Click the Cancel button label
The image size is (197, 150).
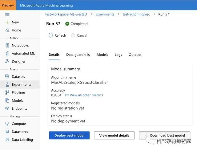click(x=82, y=35)
